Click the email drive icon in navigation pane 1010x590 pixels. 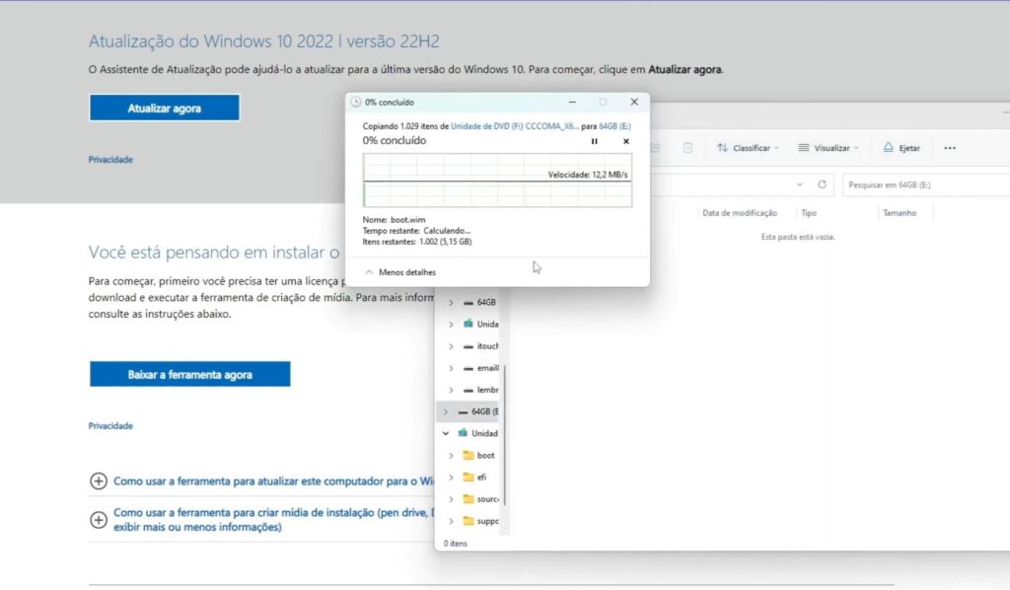[469, 368]
